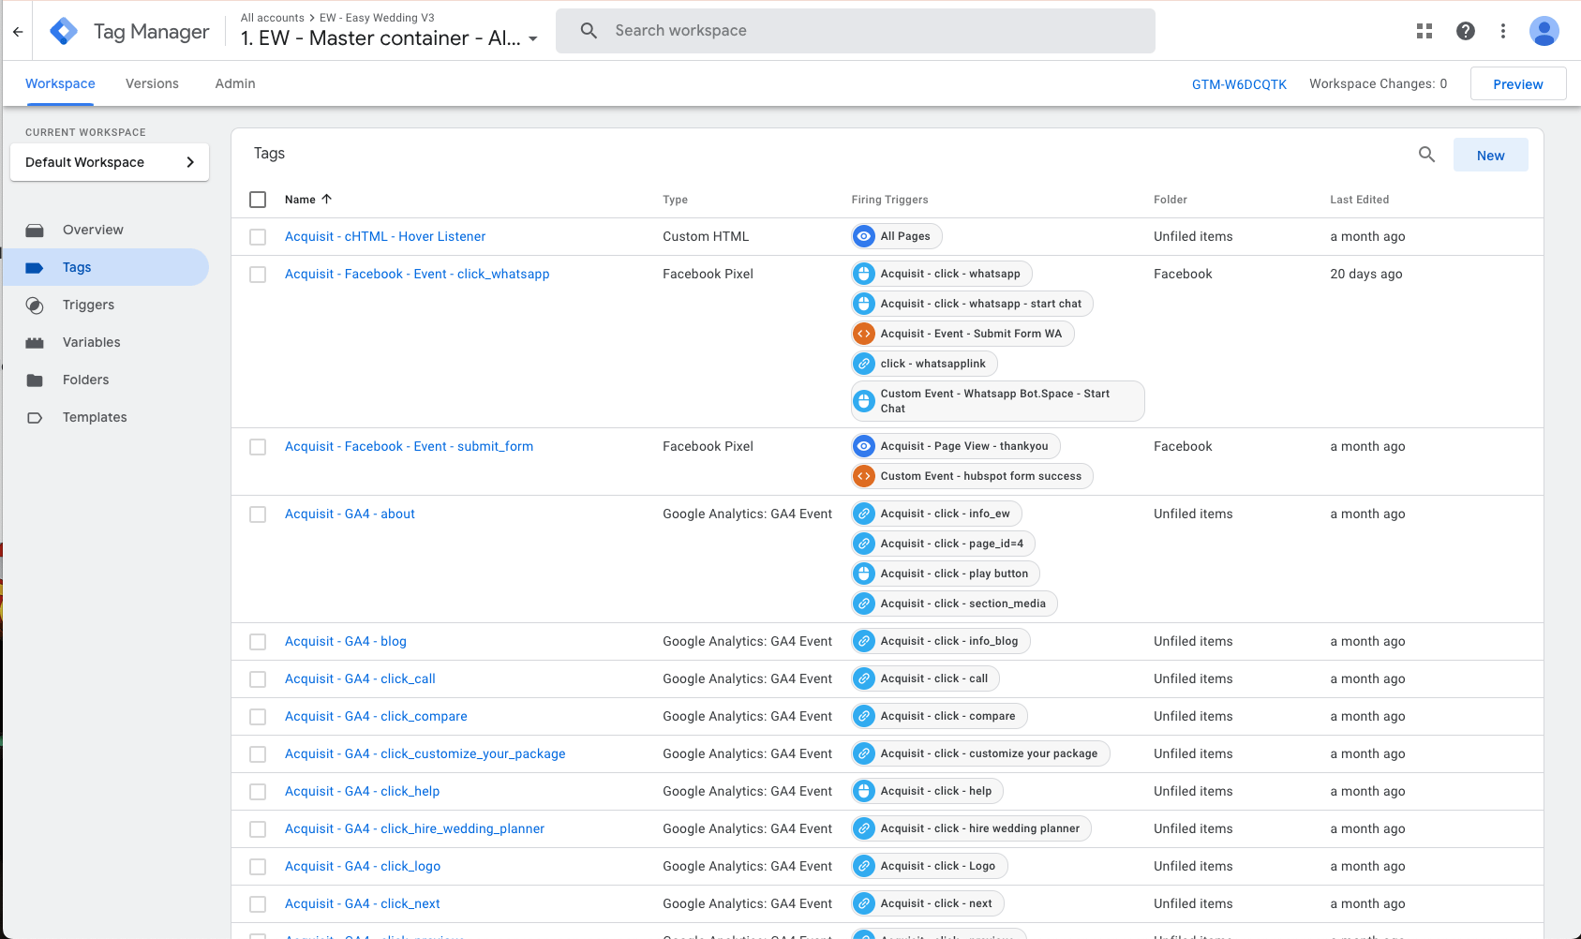The image size is (1581, 939).
Task: Click the Variables sidebar icon
Action: pos(35,342)
